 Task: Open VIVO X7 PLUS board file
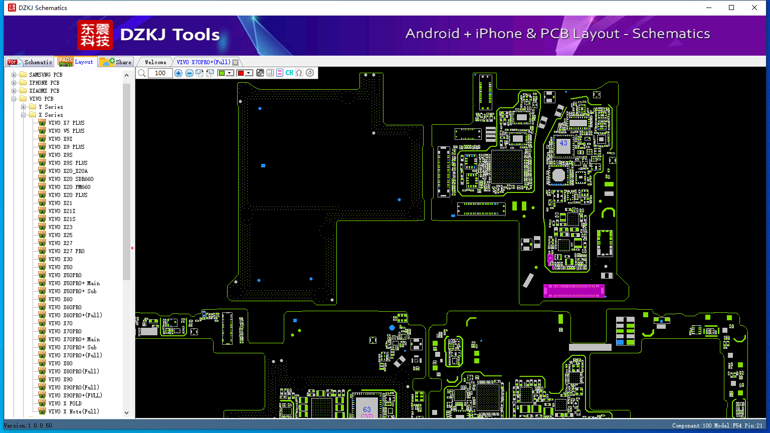(67, 123)
